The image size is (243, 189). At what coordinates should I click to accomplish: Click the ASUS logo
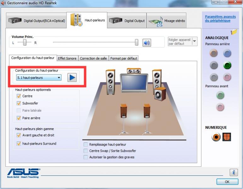(x=24, y=173)
